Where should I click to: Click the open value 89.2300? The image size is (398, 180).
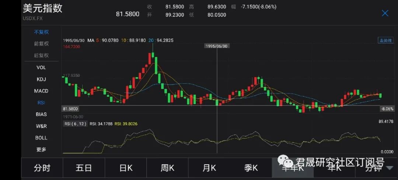(x=175, y=15)
